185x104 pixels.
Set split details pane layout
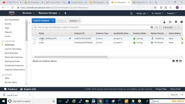click(177, 61)
